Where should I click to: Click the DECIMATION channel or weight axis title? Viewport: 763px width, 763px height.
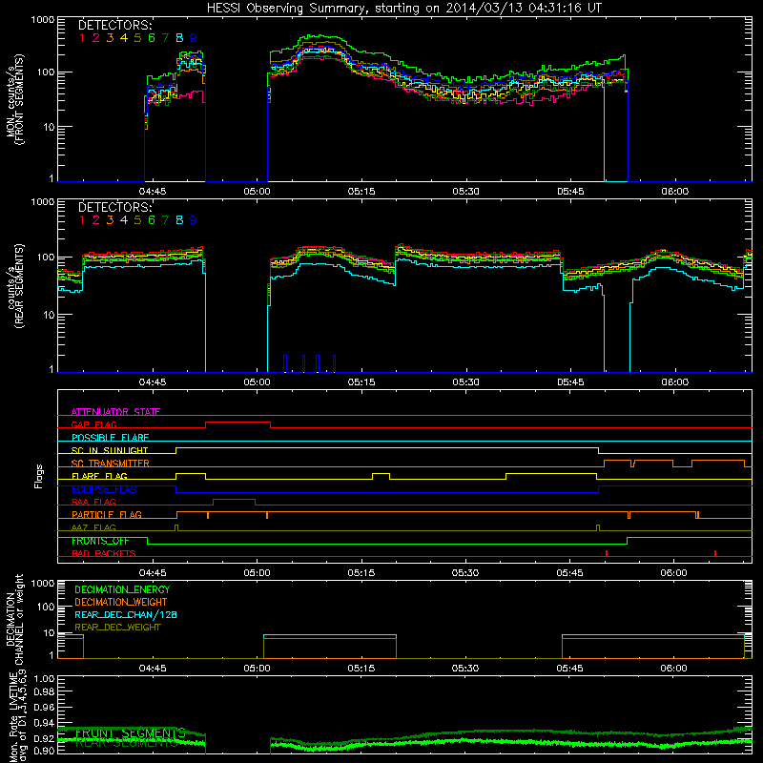14,619
